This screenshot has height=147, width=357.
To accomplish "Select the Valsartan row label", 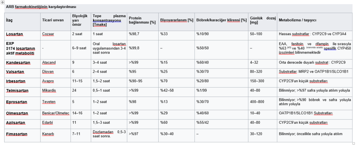I will pyautogui.click(x=14, y=72).
